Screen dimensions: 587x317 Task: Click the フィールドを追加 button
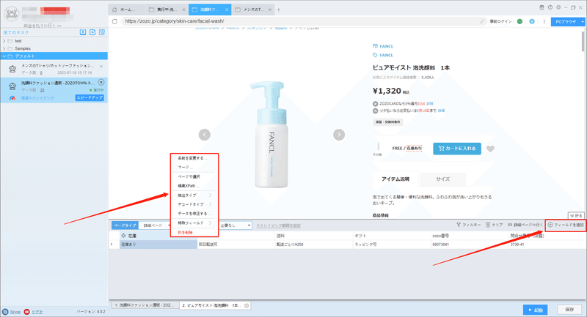pyautogui.click(x=566, y=225)
